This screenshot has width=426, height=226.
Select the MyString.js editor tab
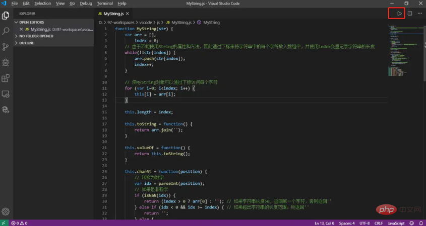tap(113, 14)
